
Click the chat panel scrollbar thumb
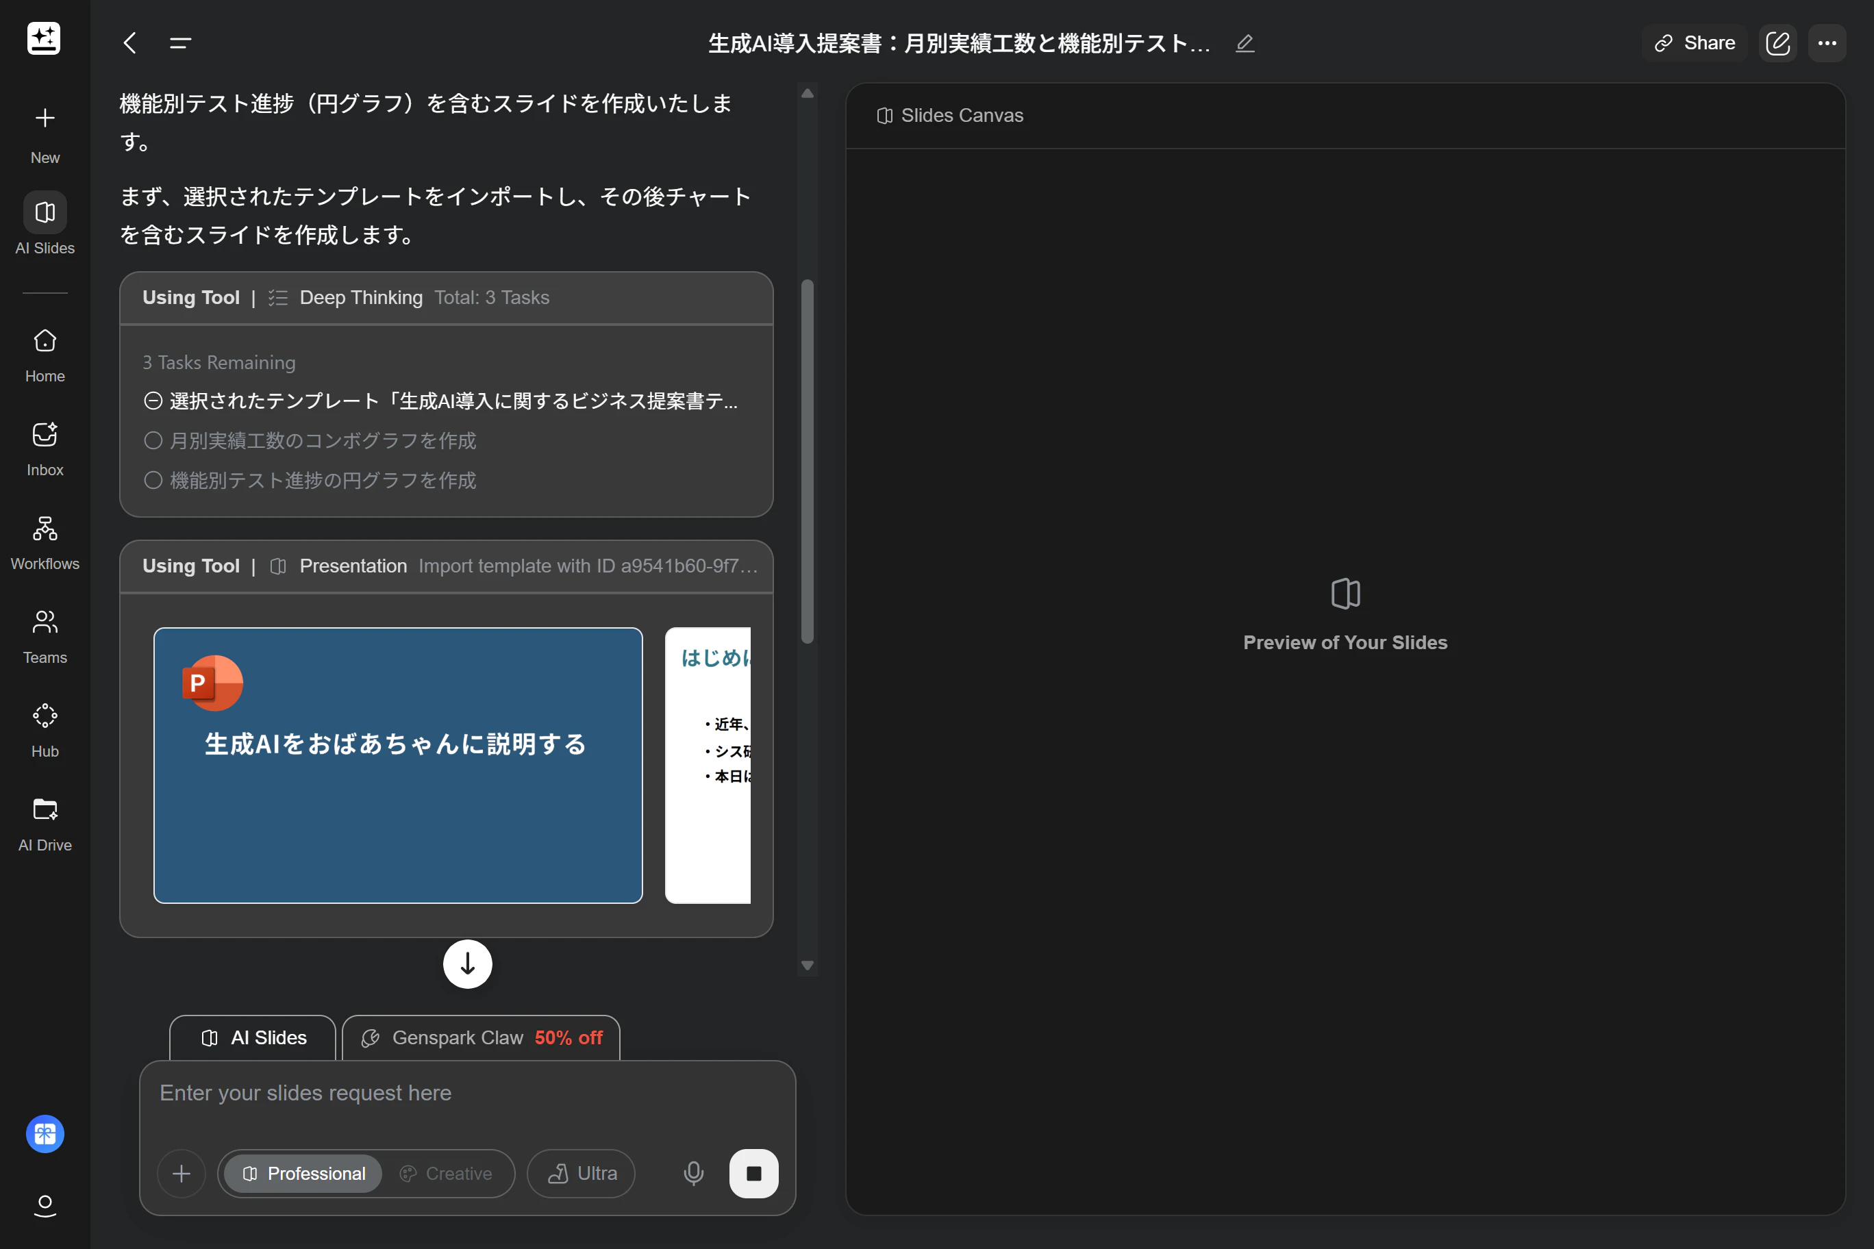click(x=807, y=462)
